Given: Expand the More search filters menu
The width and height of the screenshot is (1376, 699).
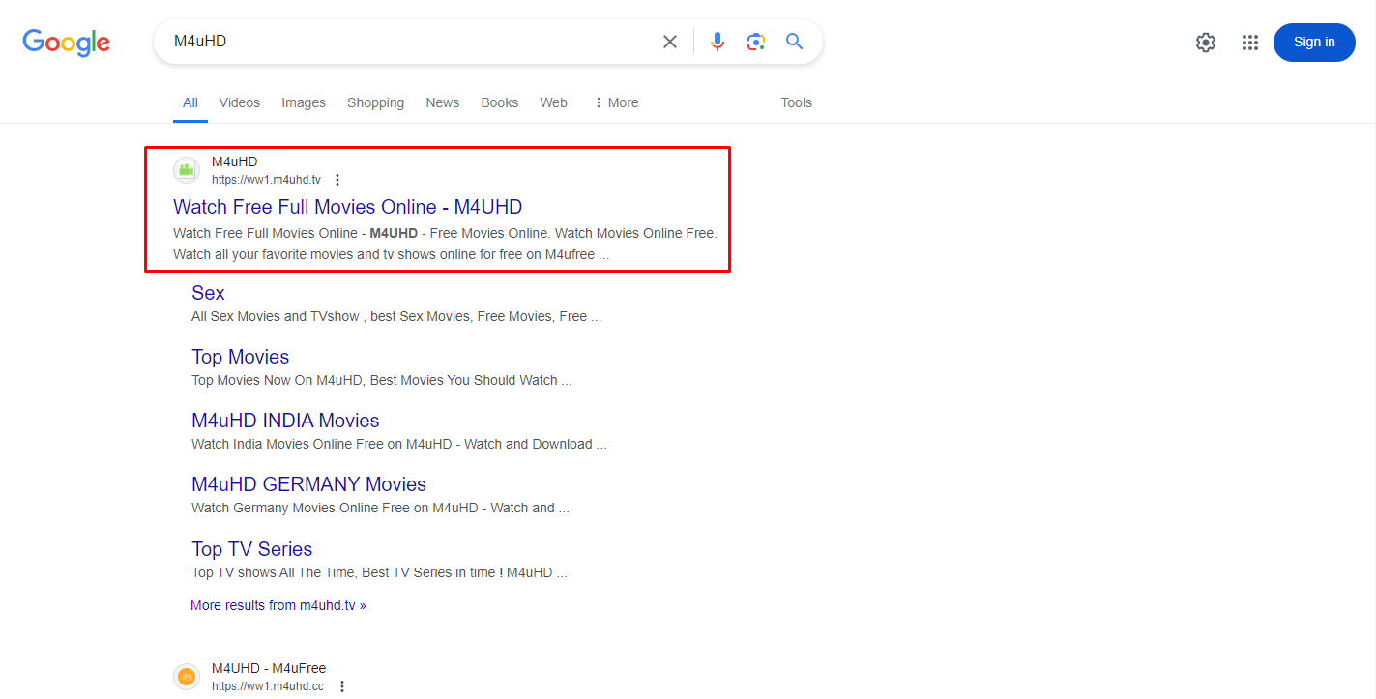Looking at the screenshot, I should pos(616,102).
